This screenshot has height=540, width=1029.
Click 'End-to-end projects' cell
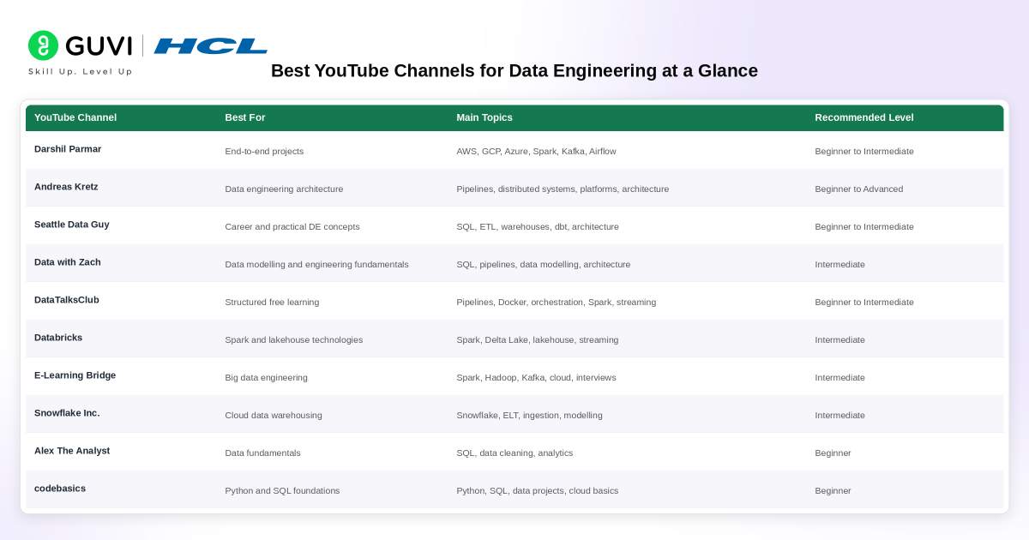pyautogui.click(x=264, y=152)
